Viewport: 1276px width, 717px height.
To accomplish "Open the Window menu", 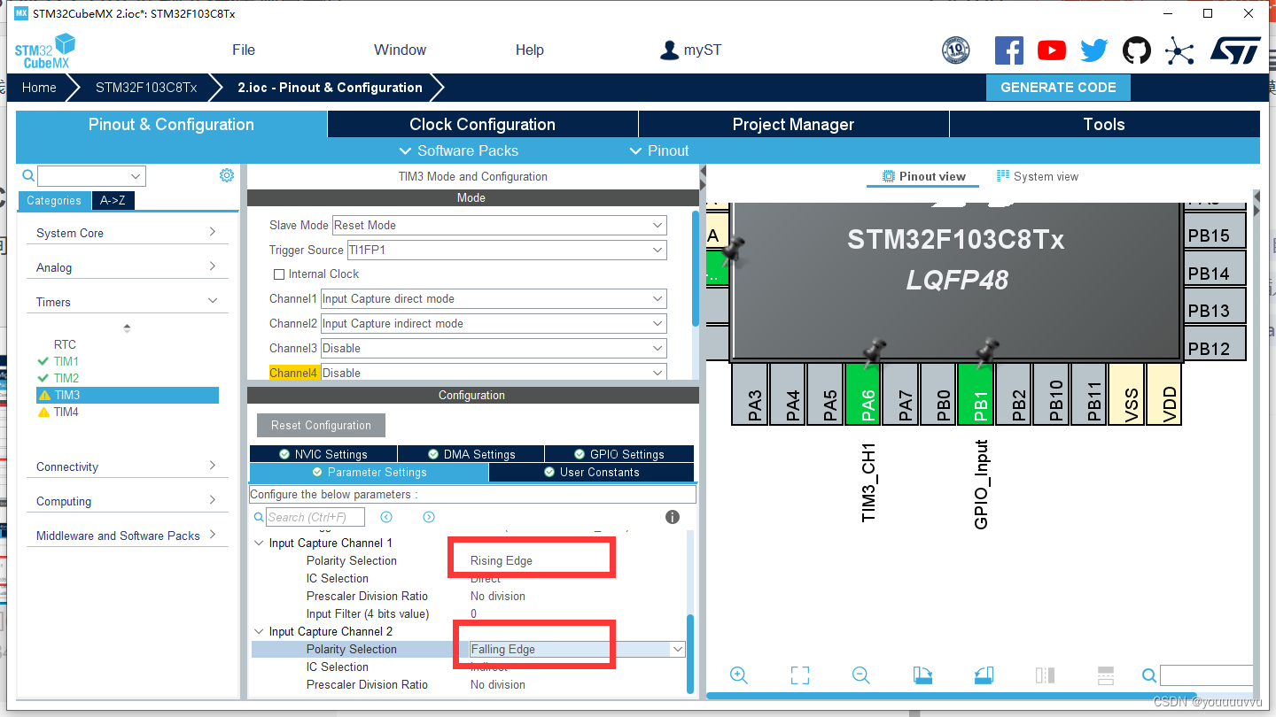I will point(400,50).
